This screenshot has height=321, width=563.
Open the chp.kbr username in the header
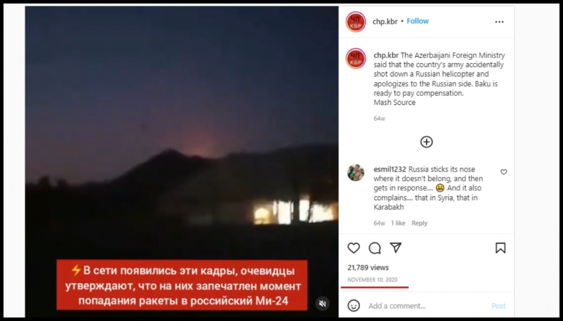click(385, 21)
